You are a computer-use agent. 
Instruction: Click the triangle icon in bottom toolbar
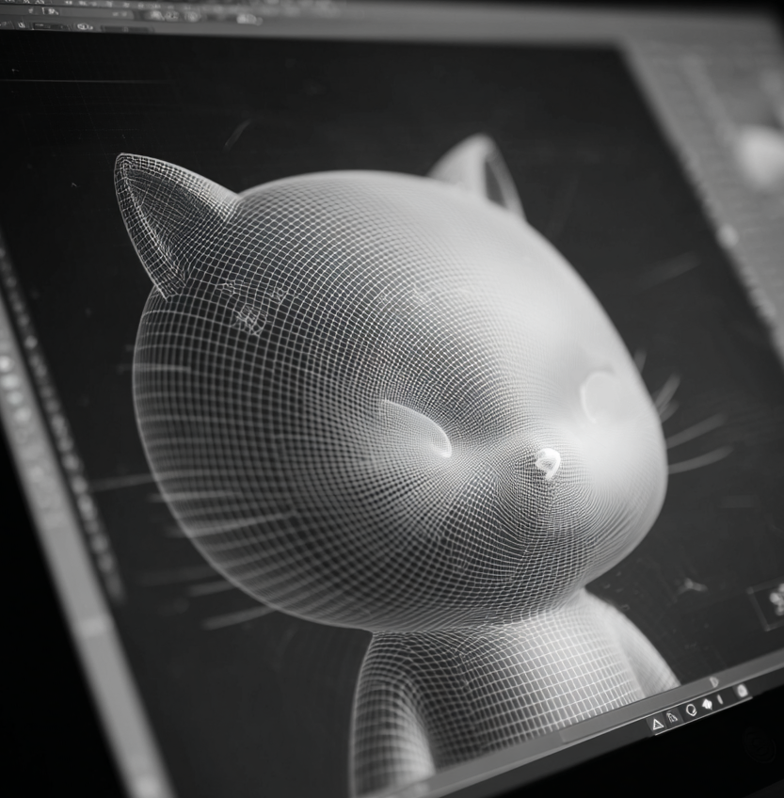[657, 725]
